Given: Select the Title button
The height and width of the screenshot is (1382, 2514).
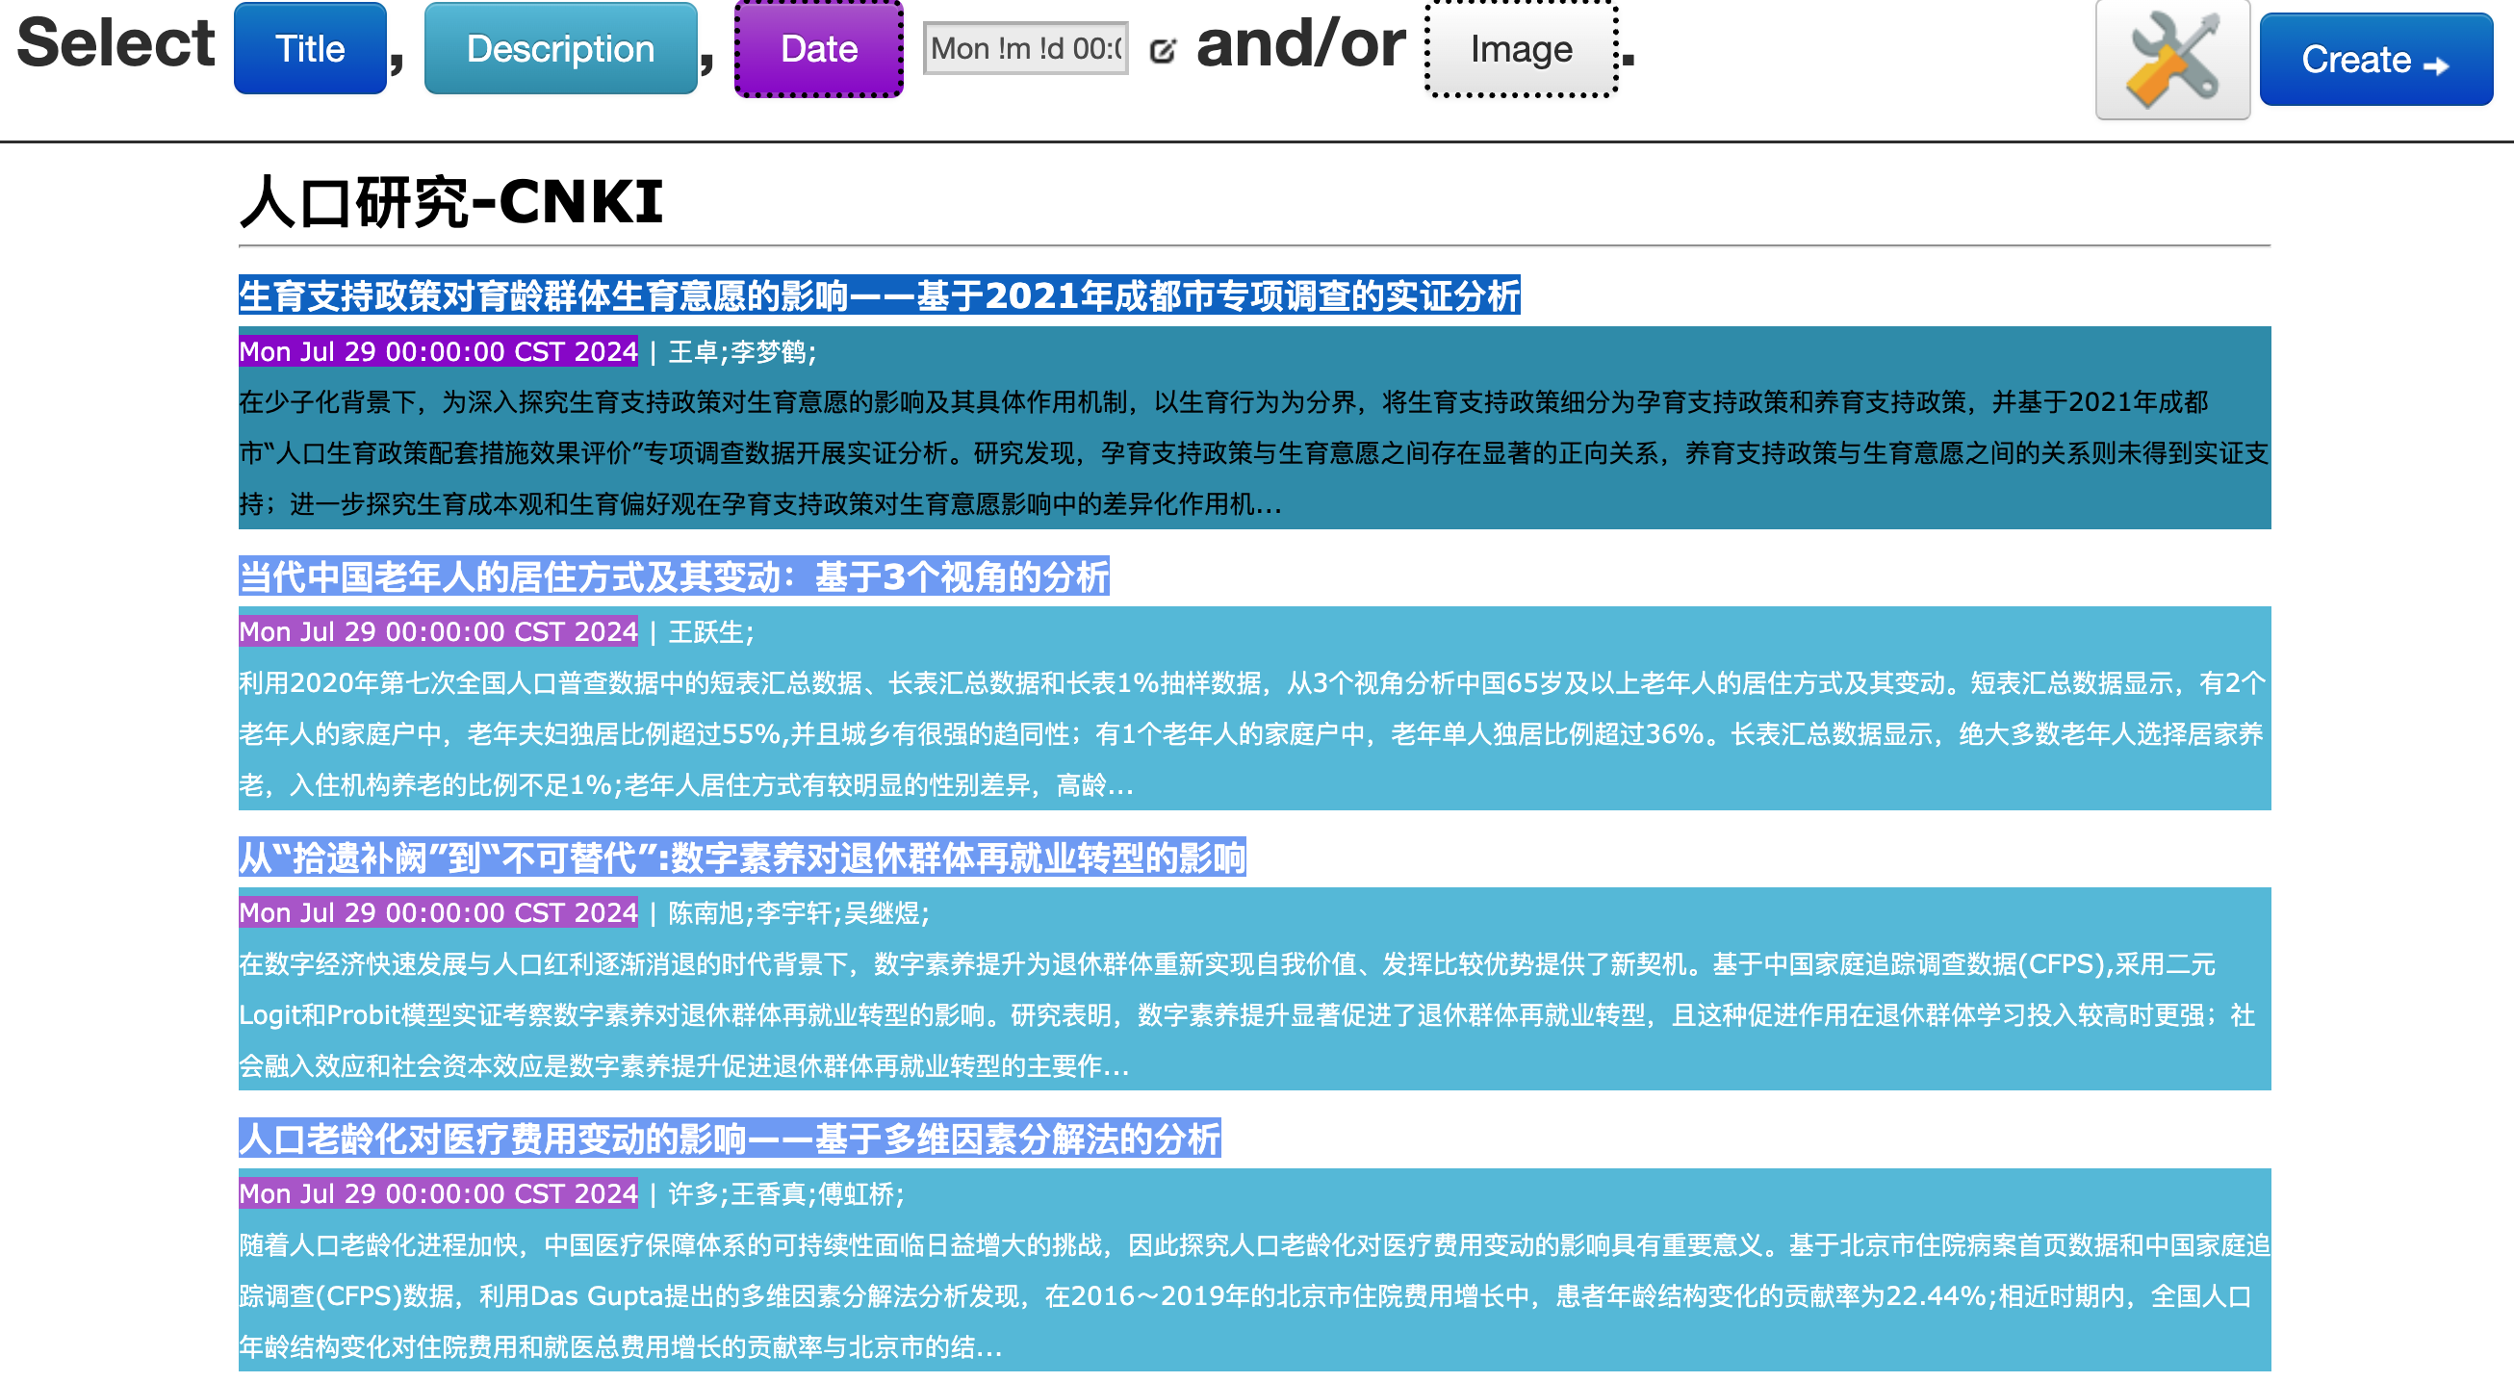Looking at the screenshot, I should [x=310, y=49].
